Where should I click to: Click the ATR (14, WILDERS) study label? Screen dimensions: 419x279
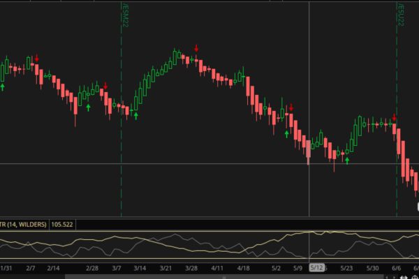point(23,225)
